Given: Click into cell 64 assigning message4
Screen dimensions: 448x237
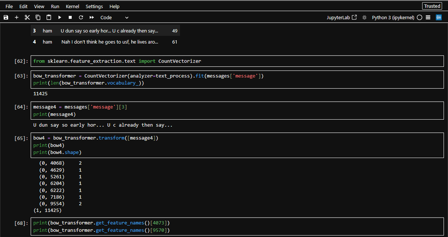Looking at the screenshot, I should [237, 111].
